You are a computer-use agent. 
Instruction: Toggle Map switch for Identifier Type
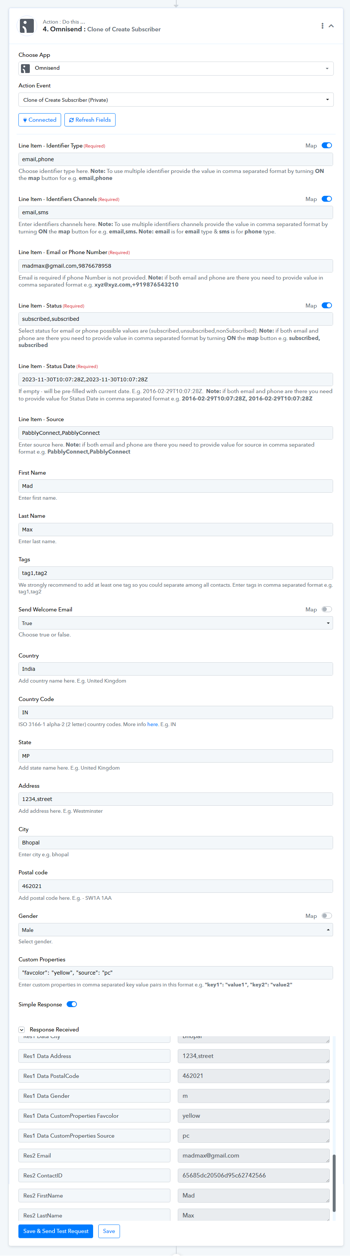(x=327, y=145)
